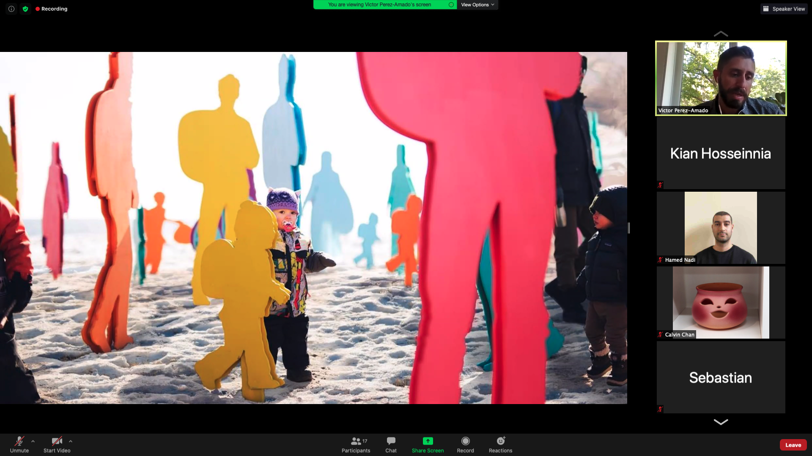
Task: Click the green screen-sharing notice banner
Action: tap(385, 5)
